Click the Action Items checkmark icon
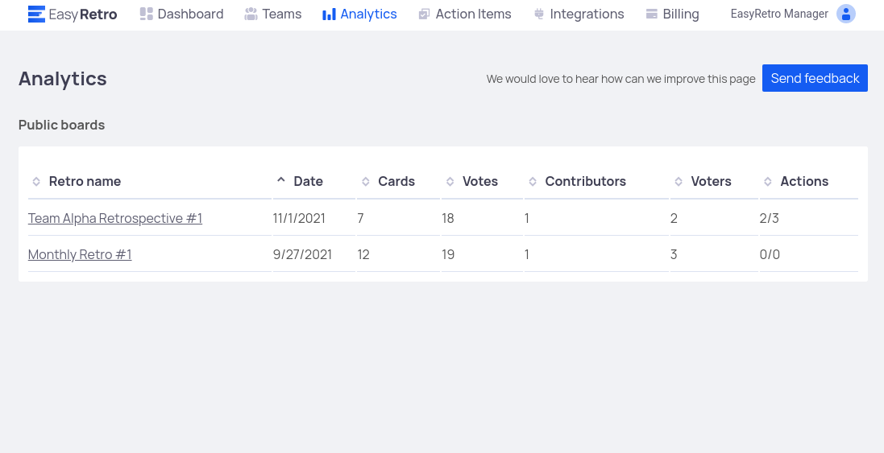The image size is (884, 453). (x=424, y=14)
